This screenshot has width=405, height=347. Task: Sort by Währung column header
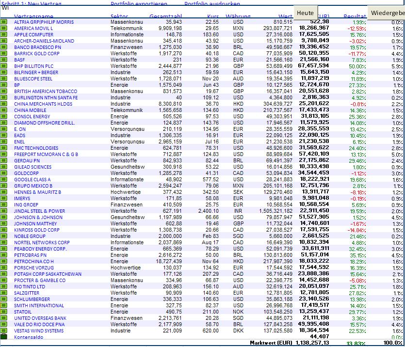tap(238, 16)
